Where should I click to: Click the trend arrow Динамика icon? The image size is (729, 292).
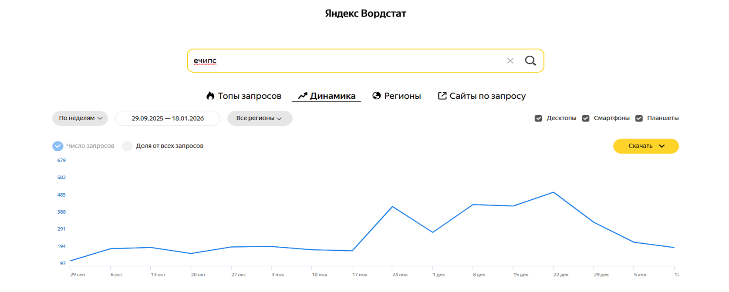[x=303, y=96]
